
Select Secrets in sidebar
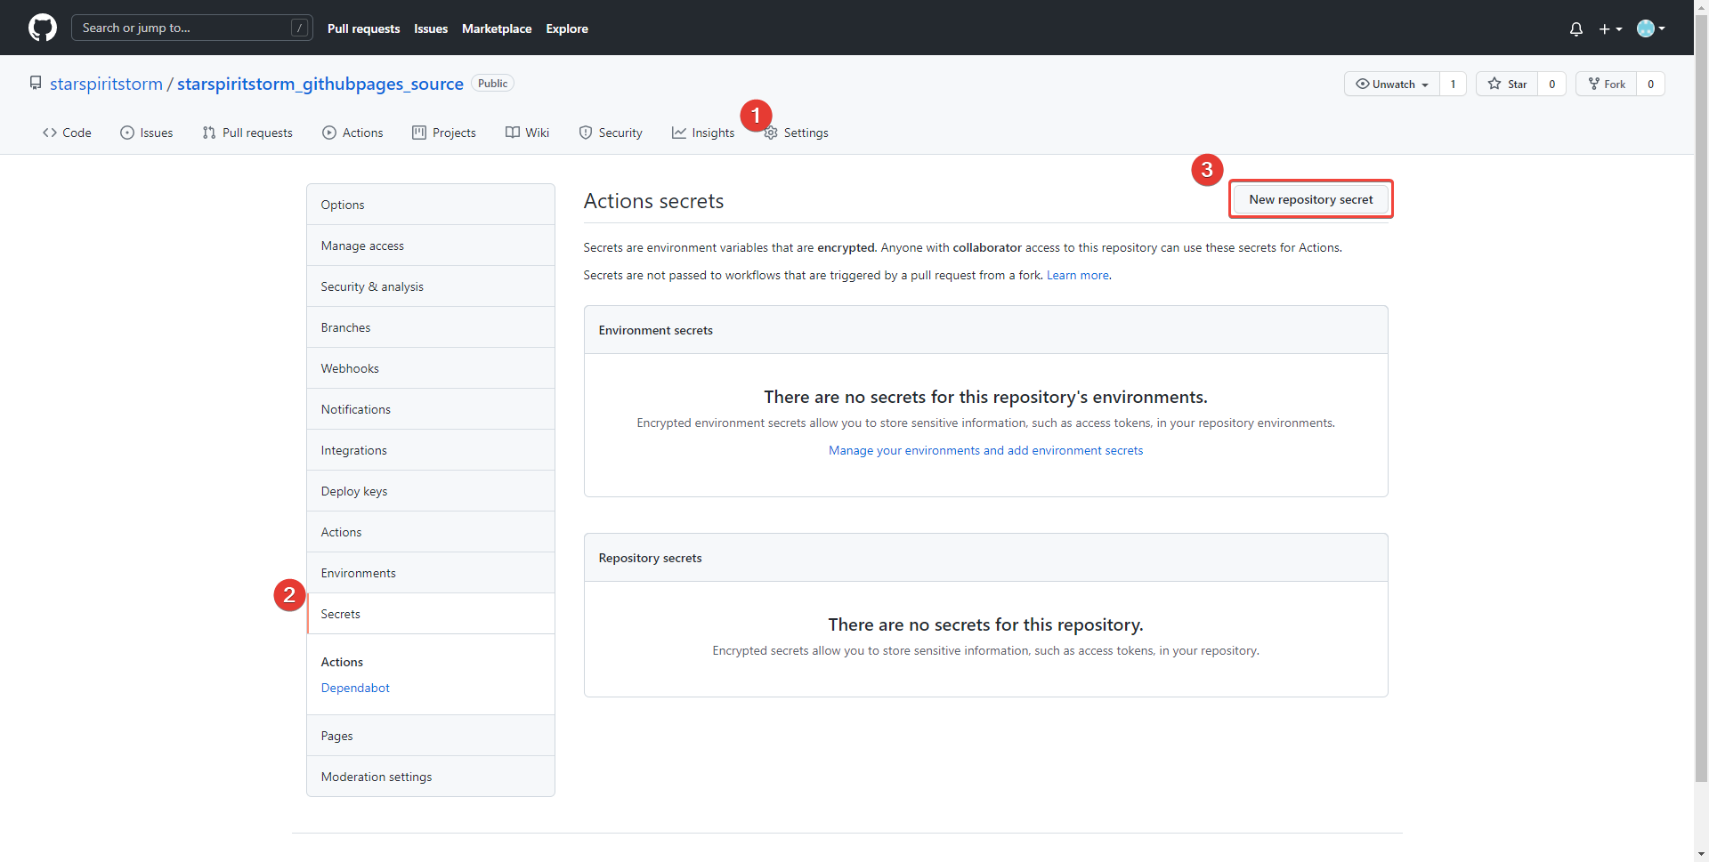click(x=431, y=614)
